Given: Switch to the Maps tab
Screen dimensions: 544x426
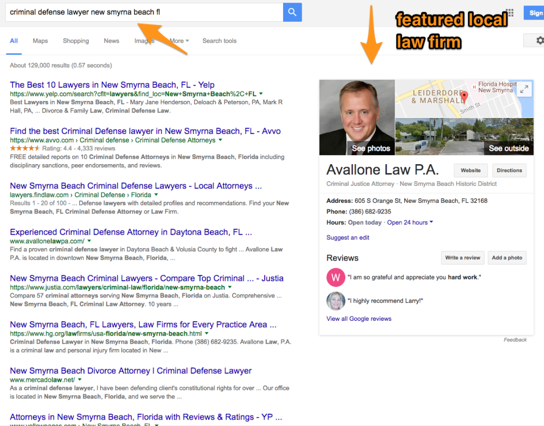Looking at the screenshot, I should 40,41.
